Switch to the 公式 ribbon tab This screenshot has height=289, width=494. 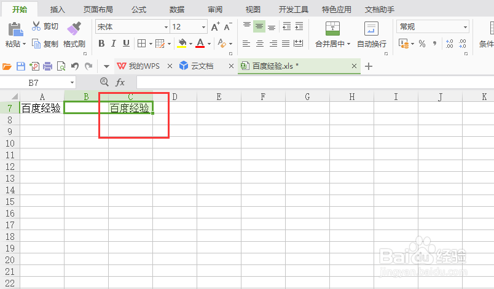[139, 9]
